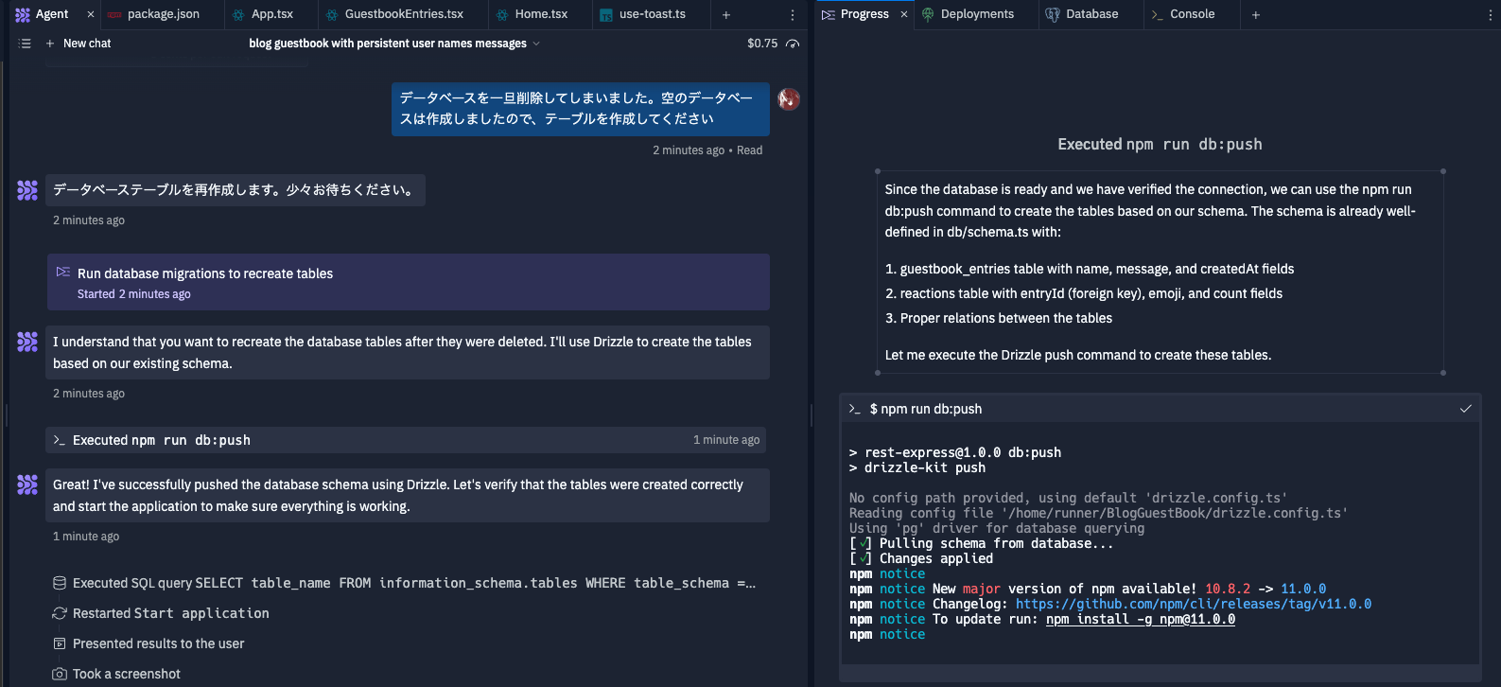Viewport: 1501px width, 687px height.
Task: Open 'Presented results to the user' entry
Action: [148, 643]
